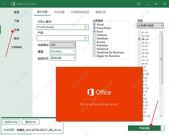Click the back arrow in title bar
This screenshot has height=135, width=169.
(5, 4)
